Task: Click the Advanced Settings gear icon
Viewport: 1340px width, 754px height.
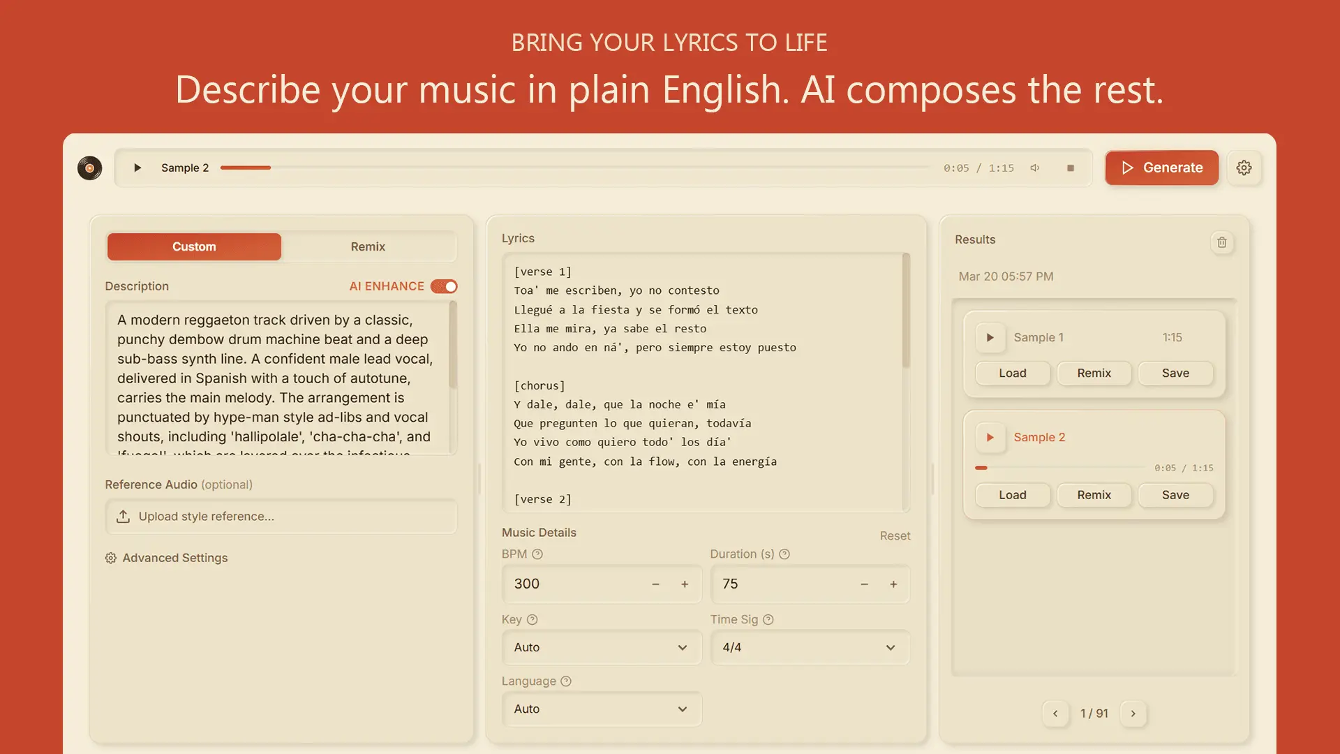Action: point(110,558)
